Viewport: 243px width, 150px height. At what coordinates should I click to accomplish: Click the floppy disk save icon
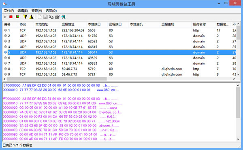click(45, 17)
